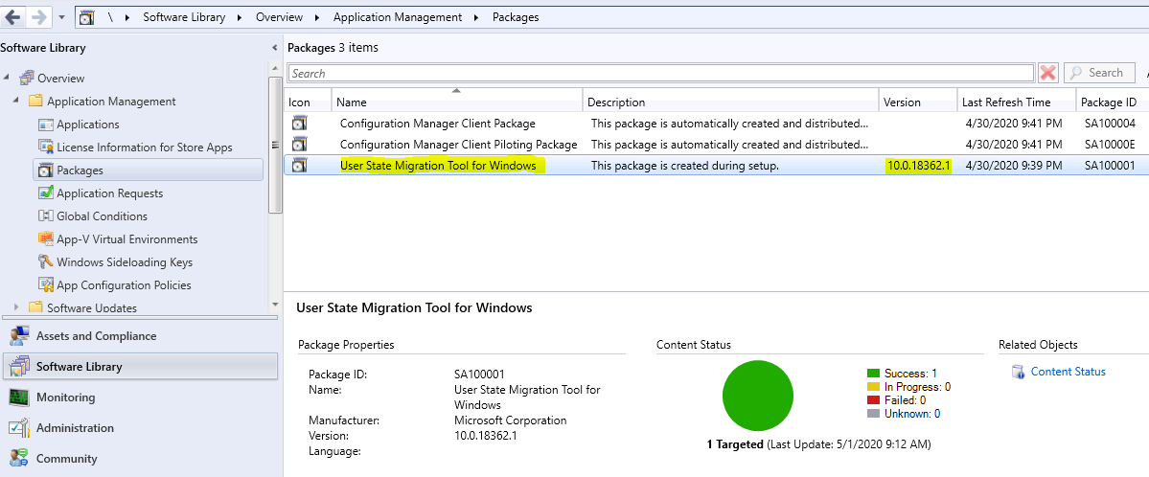
Task: Click icon of Client Piloting Package row
Action: [x=299, y=143]
